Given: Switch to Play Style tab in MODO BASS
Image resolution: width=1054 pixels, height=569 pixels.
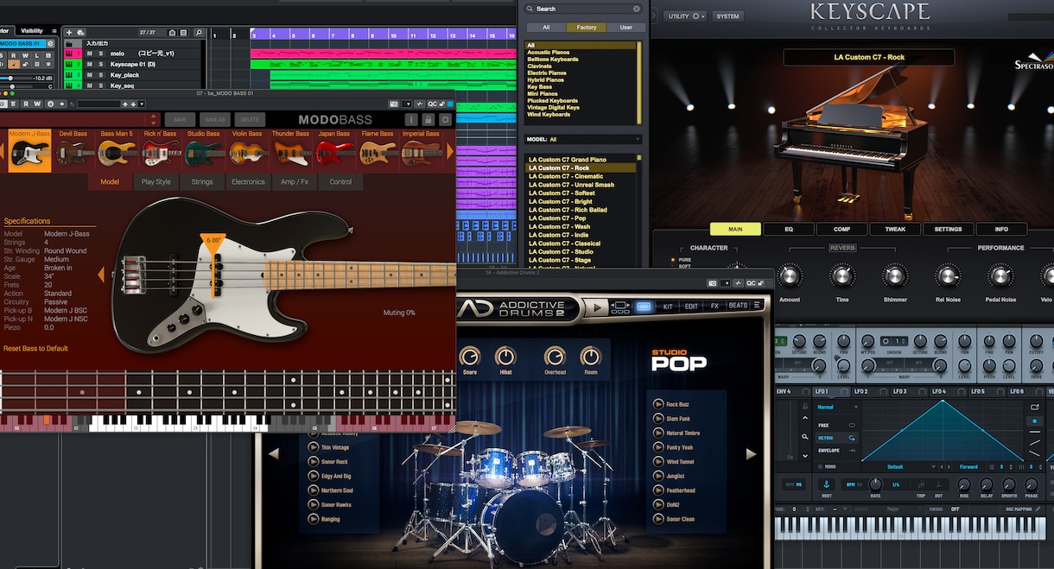Looking at the screenshot, I should [x=156, y=182].
